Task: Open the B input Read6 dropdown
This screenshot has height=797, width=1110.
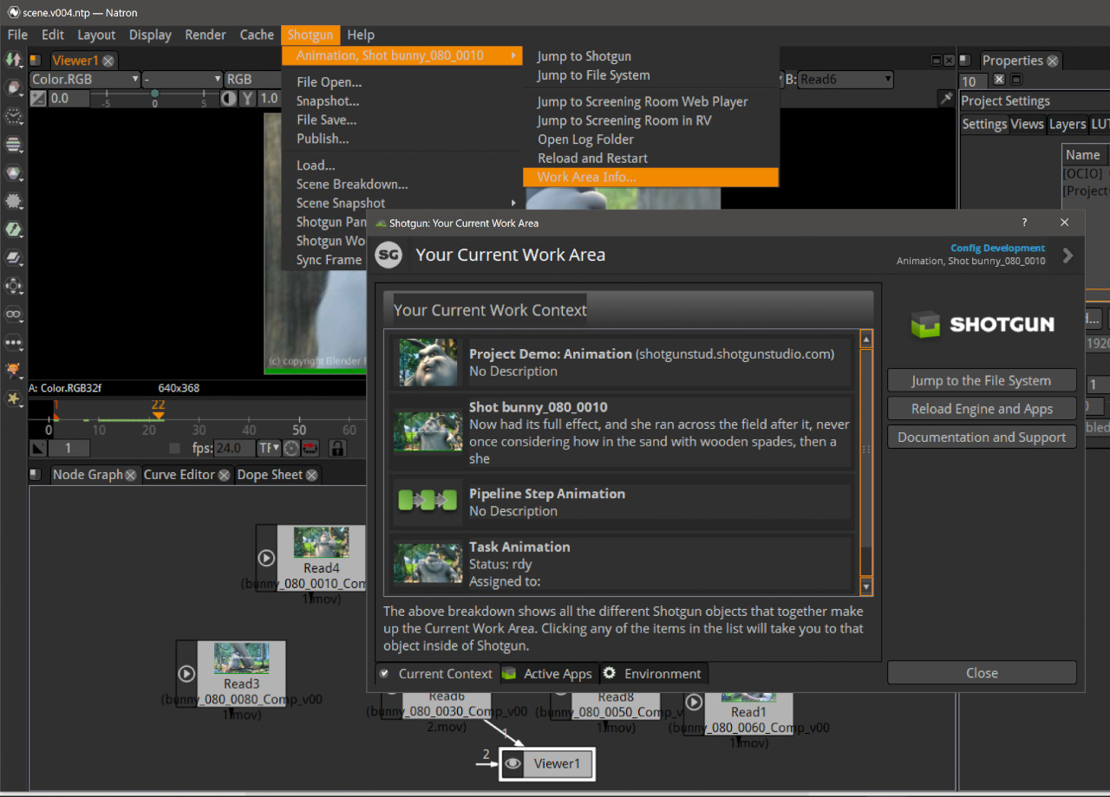Action: tap(846, 79)
